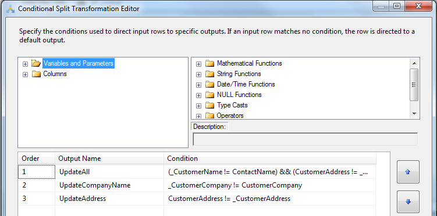
Task: Click the Description text box
Action: (x=305, y=139)
